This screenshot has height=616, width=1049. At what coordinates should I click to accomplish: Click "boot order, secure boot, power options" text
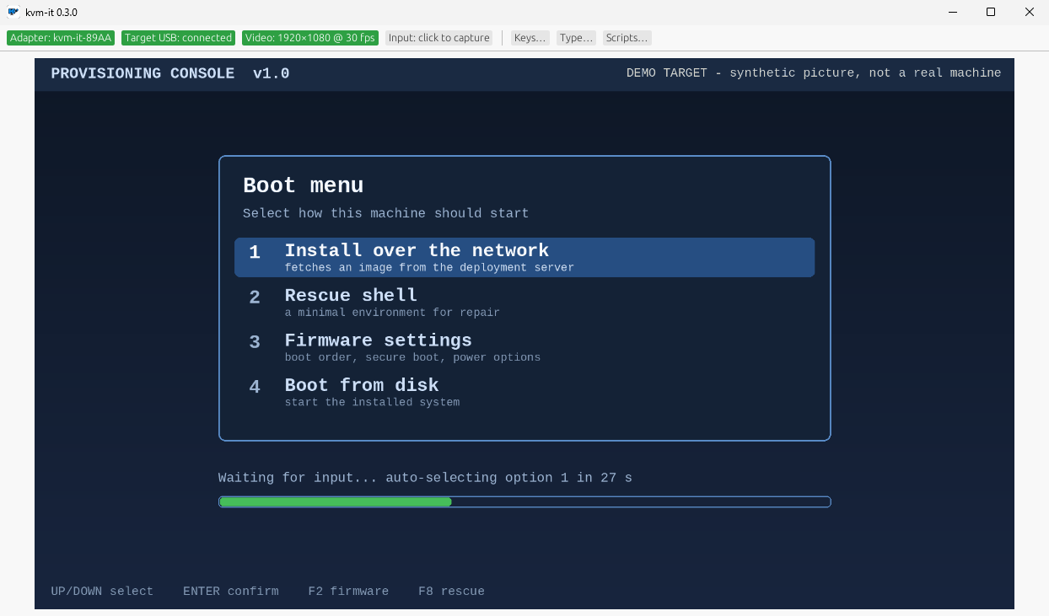tap(412, 357)
